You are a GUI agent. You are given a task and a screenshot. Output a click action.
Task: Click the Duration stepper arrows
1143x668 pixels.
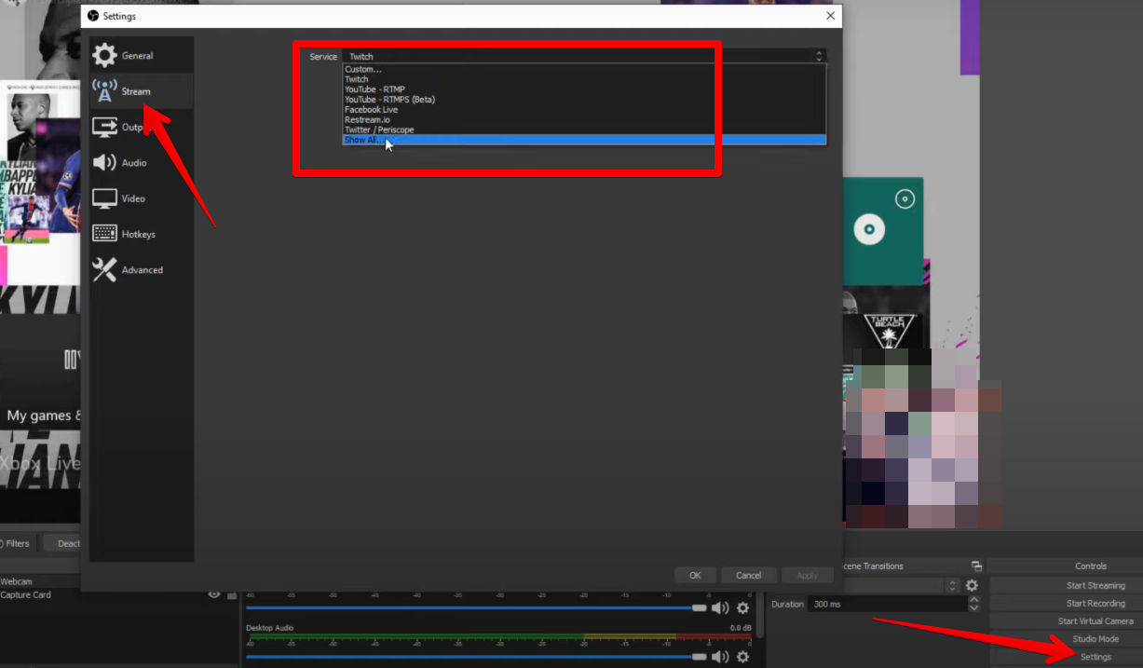point(974,605)
